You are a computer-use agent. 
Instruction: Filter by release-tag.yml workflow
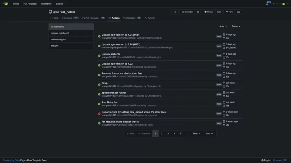click(71, 39)
